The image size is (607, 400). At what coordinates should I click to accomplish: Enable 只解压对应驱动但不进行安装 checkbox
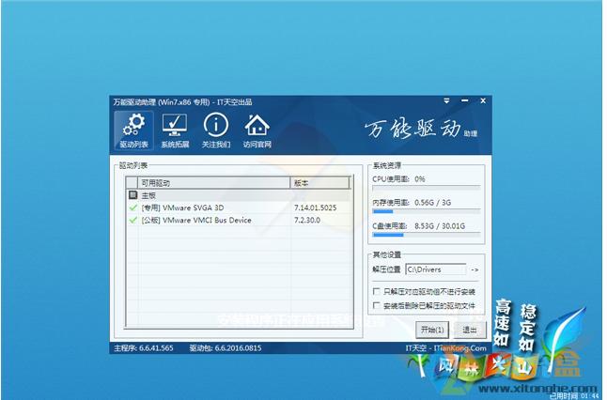(377, 293)
